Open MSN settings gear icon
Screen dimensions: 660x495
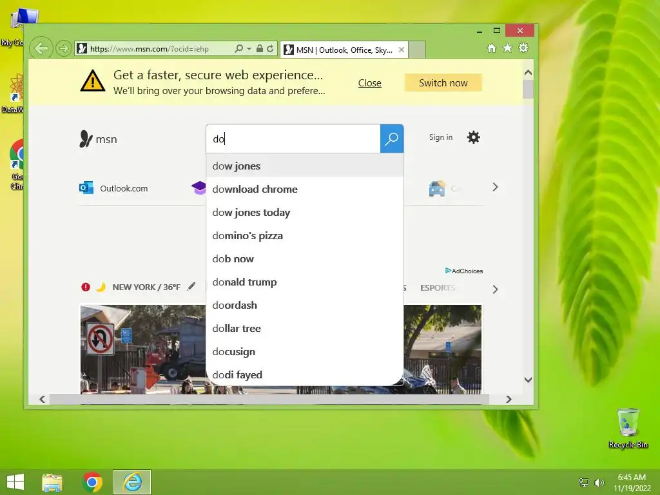[x=474, y=137]
